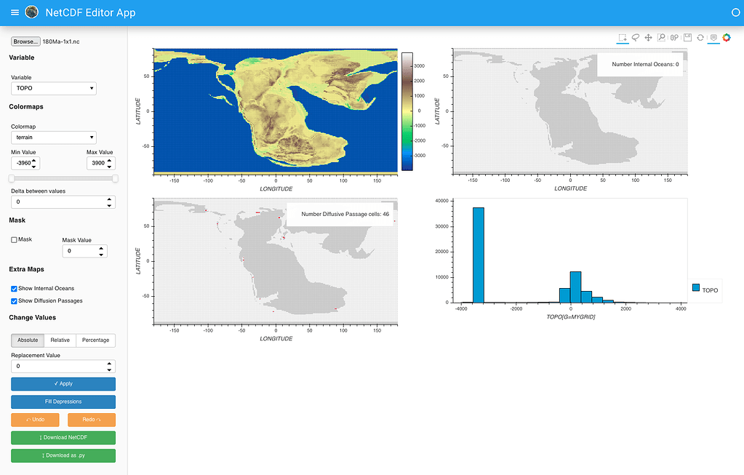The width and height of the screenshot is (744, 475).
Task: Click the Bokeh logo icon
Action: pyautogui.click(x=726, y=37)
